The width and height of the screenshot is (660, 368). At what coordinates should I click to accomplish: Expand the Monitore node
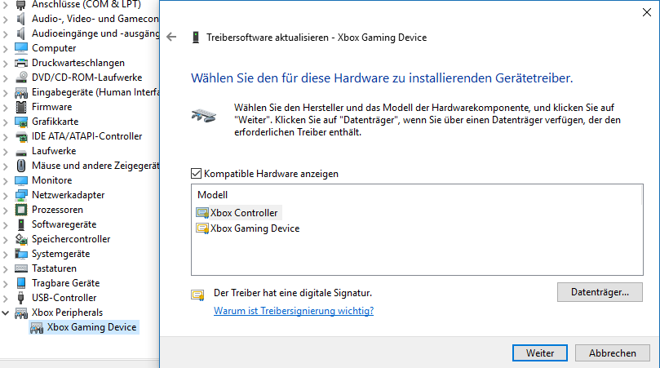pyautogui.click(x=6, y=180)
